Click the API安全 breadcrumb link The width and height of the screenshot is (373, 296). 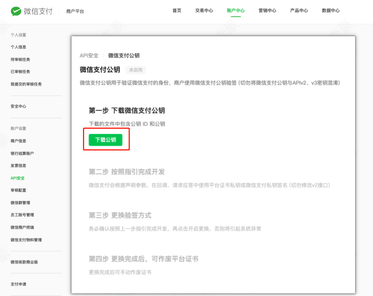tap(89, 56)
